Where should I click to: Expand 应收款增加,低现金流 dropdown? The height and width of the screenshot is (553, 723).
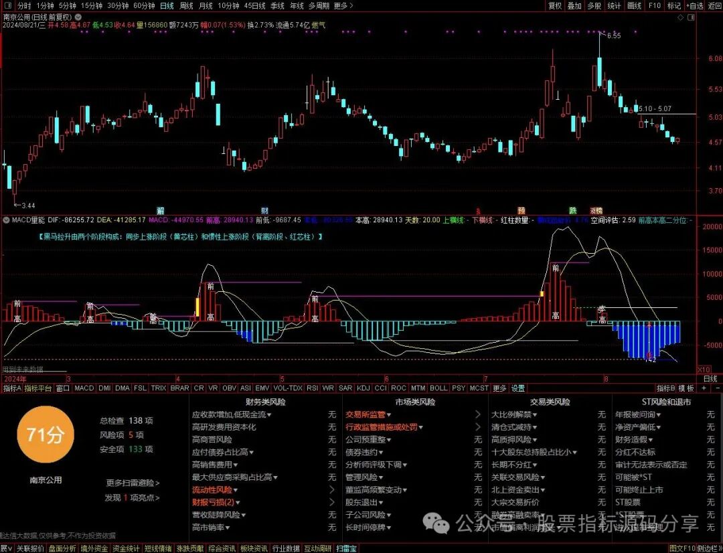(x=269, y=415)
